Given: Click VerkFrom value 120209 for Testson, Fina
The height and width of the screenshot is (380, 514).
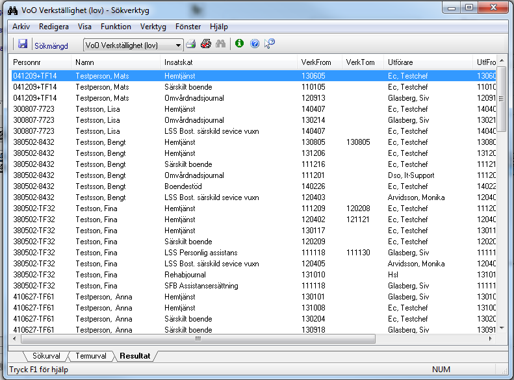Looking at the screenshot, I should (x=313, y=242).
